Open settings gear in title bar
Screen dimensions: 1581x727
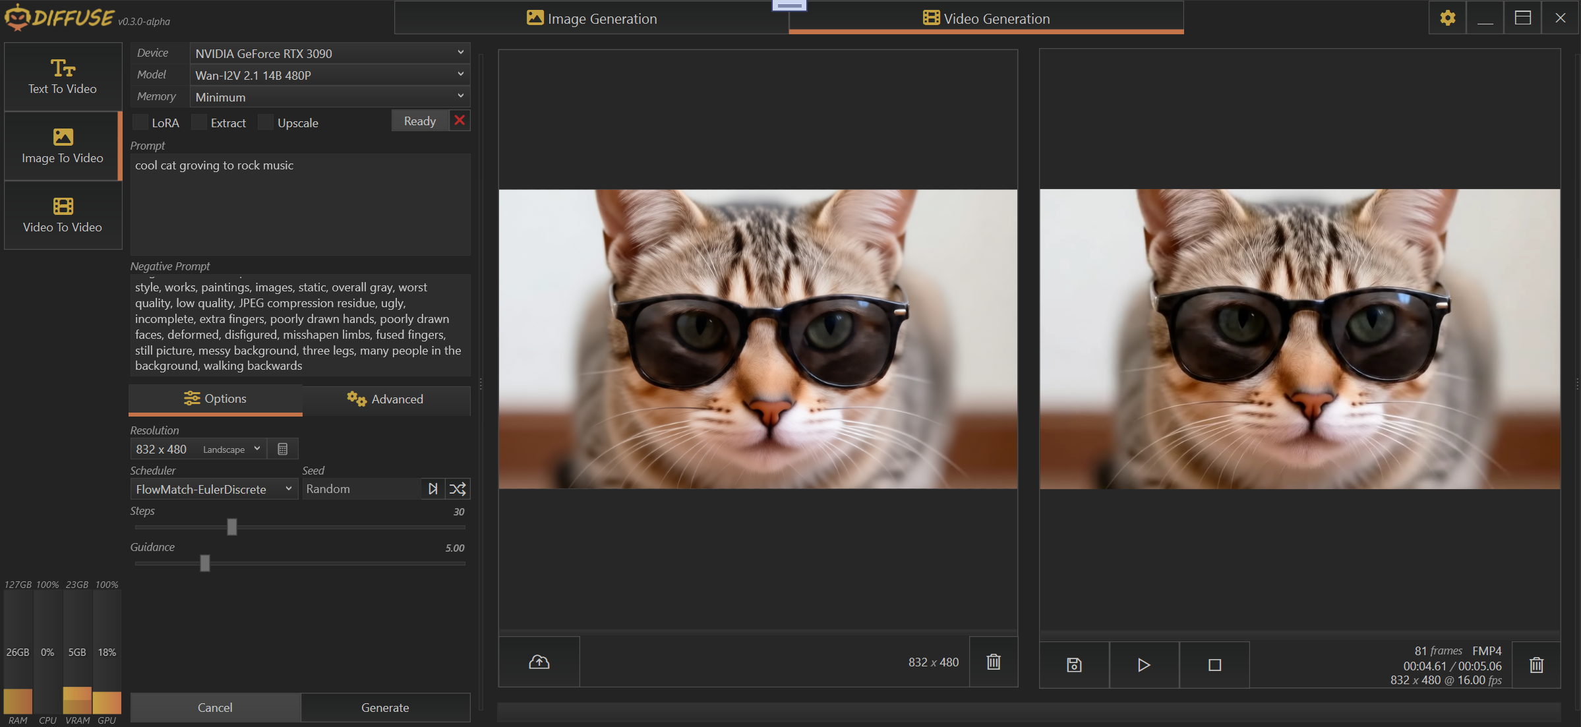pos(1447,18)
